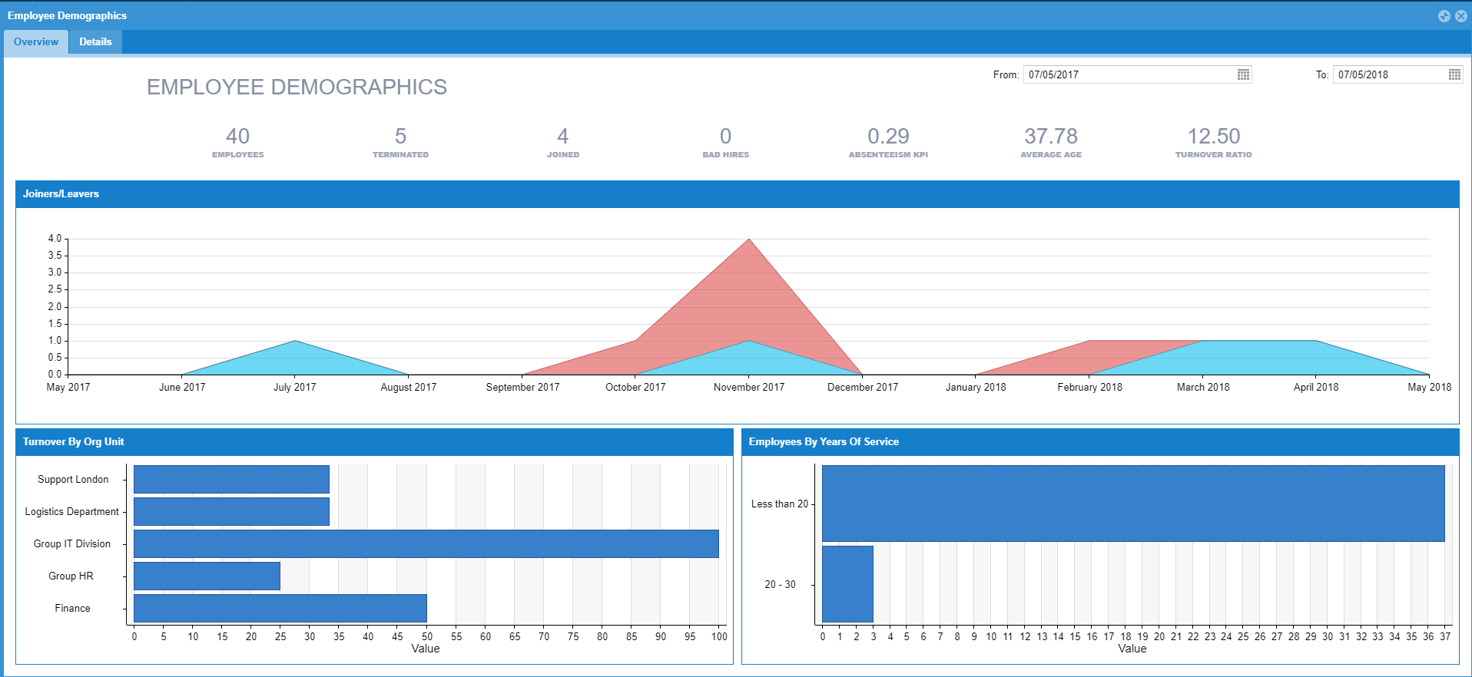Close the Employee Demographics panel

point(1461,16)
